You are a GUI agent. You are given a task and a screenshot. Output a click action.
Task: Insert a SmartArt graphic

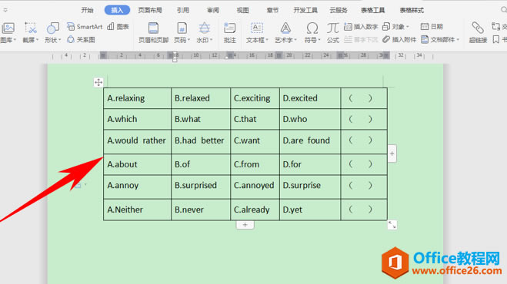click(85, 27)
